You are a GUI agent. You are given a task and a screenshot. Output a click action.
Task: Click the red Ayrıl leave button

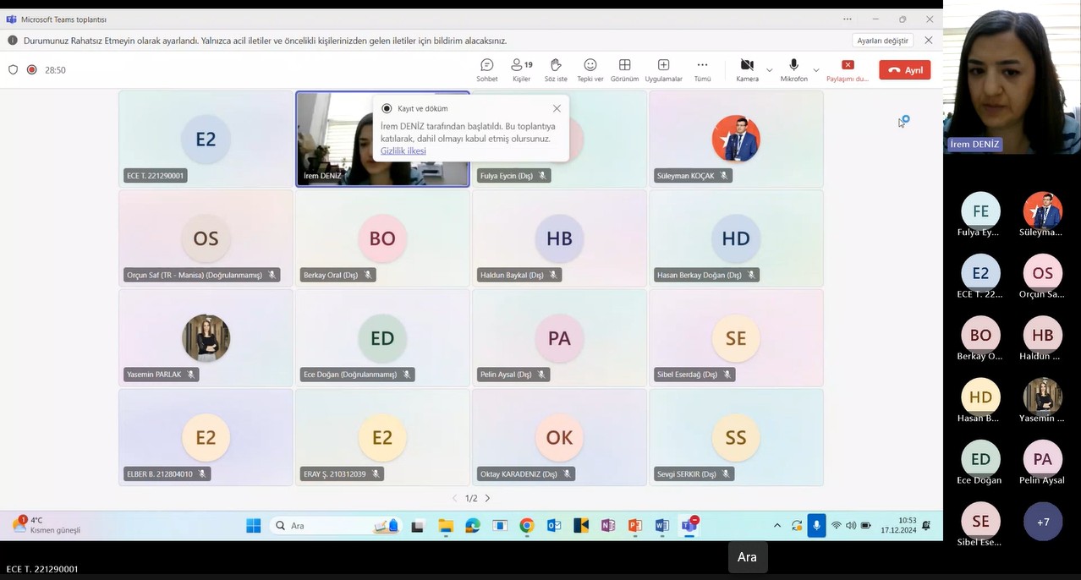tap(904, 70)
